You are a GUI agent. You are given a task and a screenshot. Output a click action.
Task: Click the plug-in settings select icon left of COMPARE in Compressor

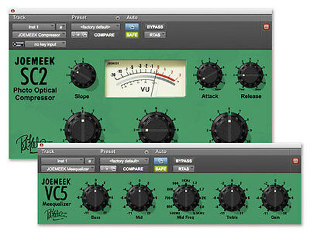pyautogui.click(x=84, y=35)
